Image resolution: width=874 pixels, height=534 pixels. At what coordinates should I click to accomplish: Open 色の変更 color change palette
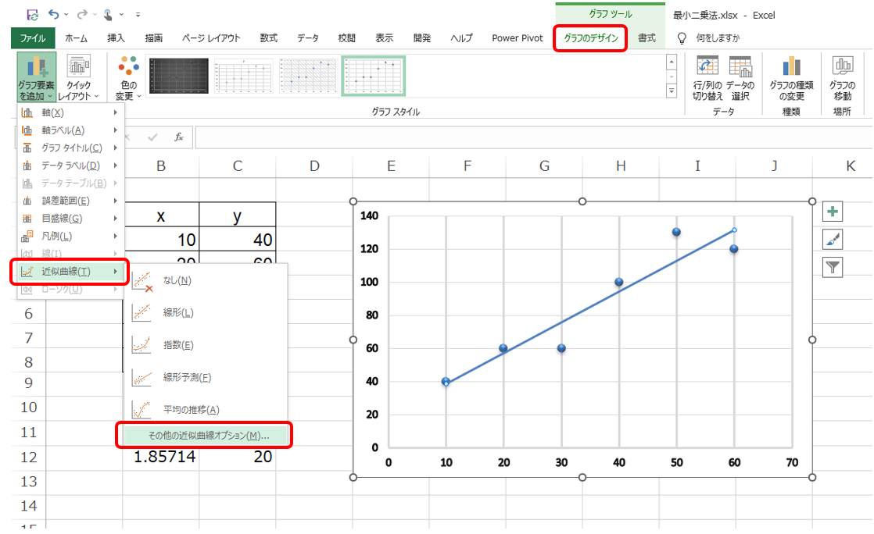click(128, 77)
